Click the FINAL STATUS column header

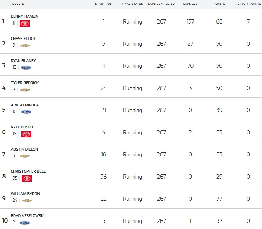(x=132, y=4)
